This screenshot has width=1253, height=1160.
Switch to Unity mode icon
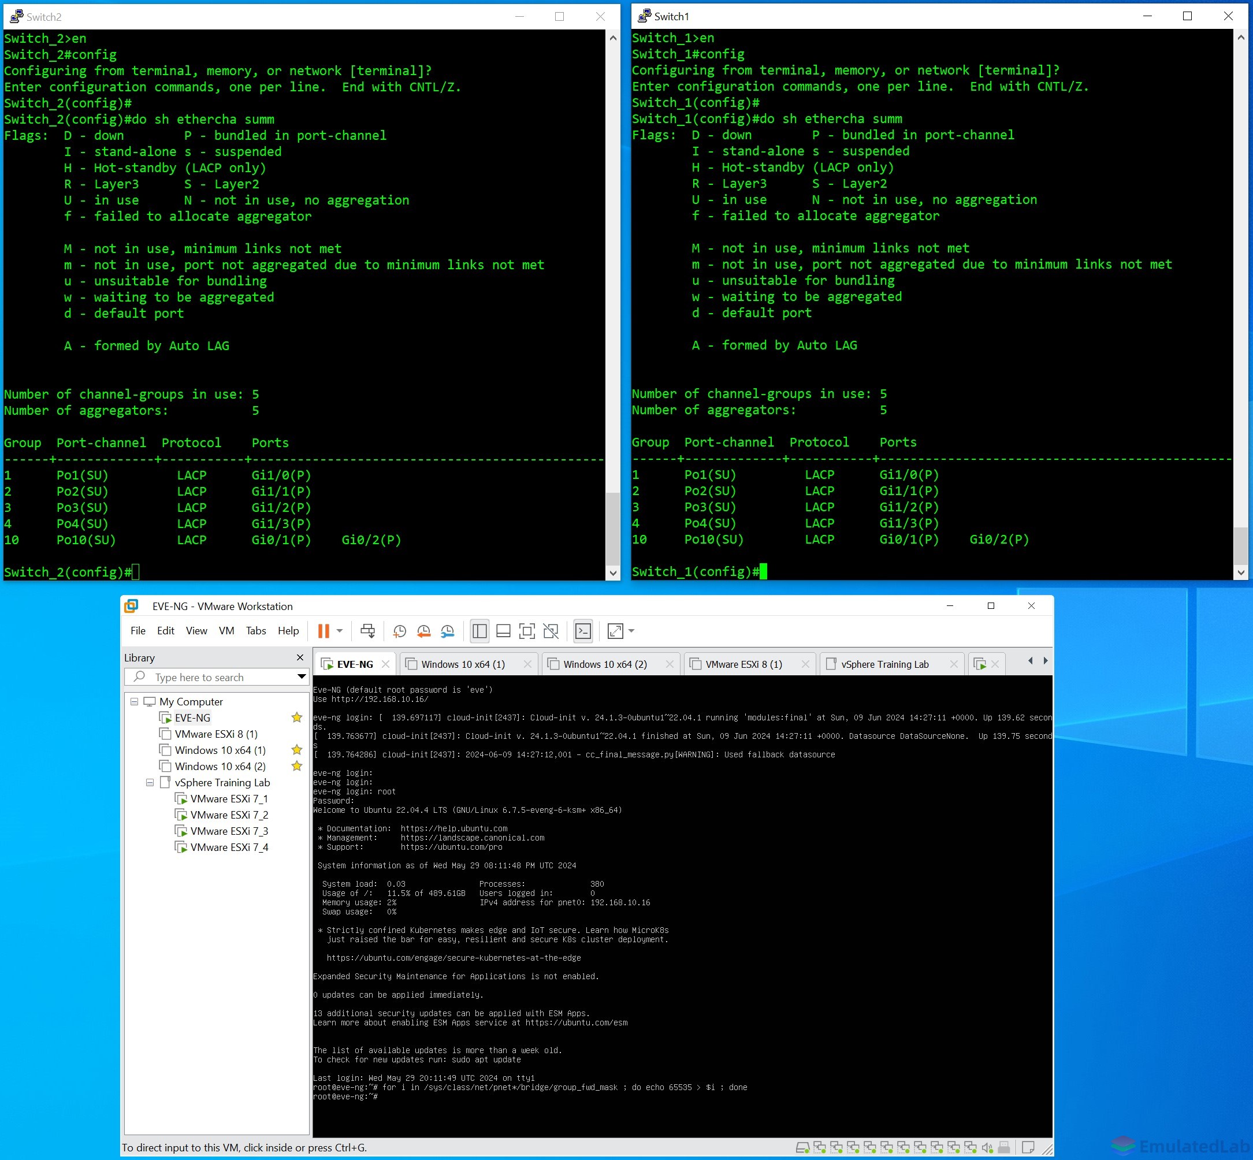[551, 631]
